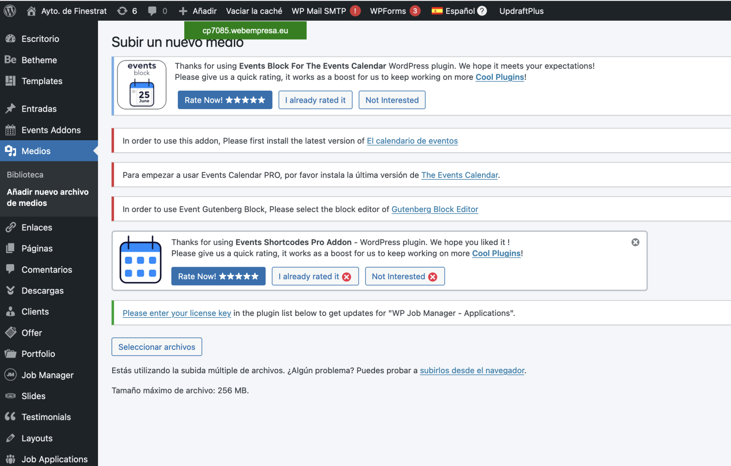Open Biblioteca under Medios
731x466 pixels.
25,175
